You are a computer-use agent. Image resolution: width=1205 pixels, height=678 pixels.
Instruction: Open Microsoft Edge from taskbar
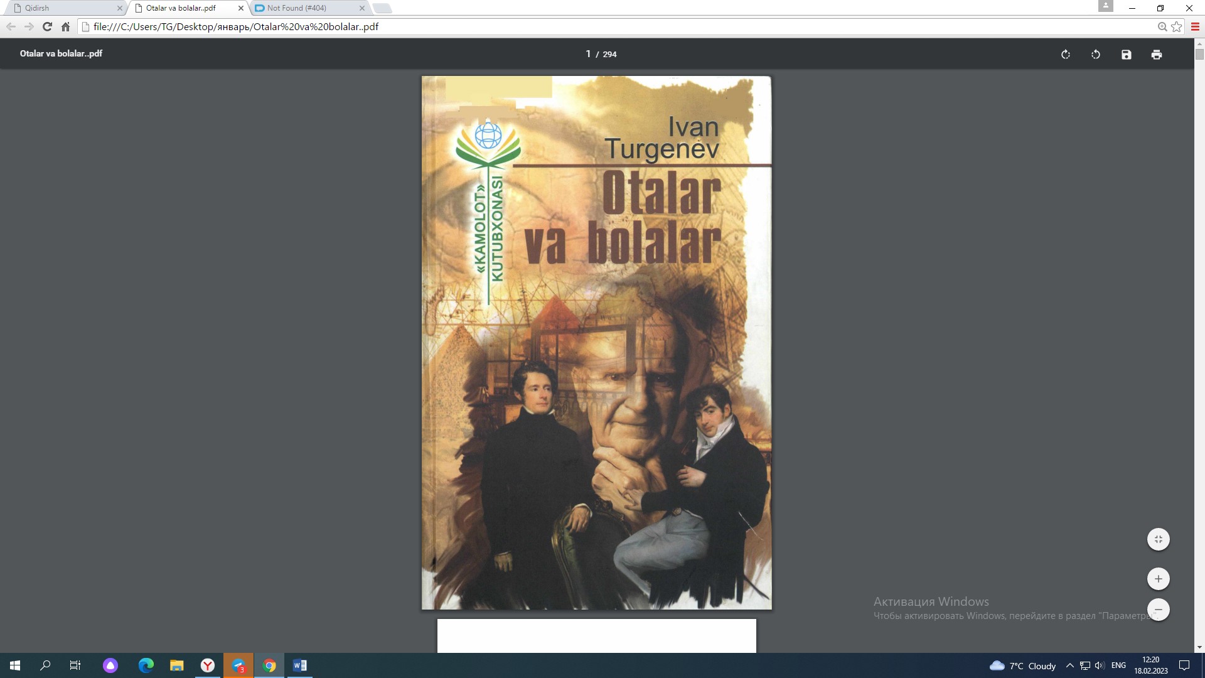pyautogui.click(x=146, y=665)
